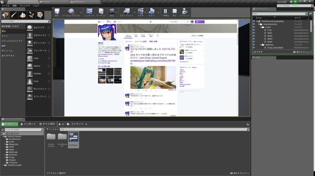Go back with content browser left arrow
Screen dimensions: 315x176
pyautogui.click(x=60, y=124)
